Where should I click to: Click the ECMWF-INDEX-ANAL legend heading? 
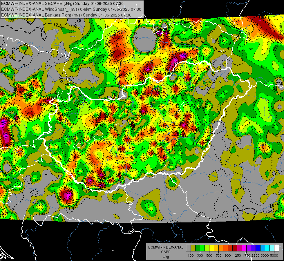tap(166, 247)
